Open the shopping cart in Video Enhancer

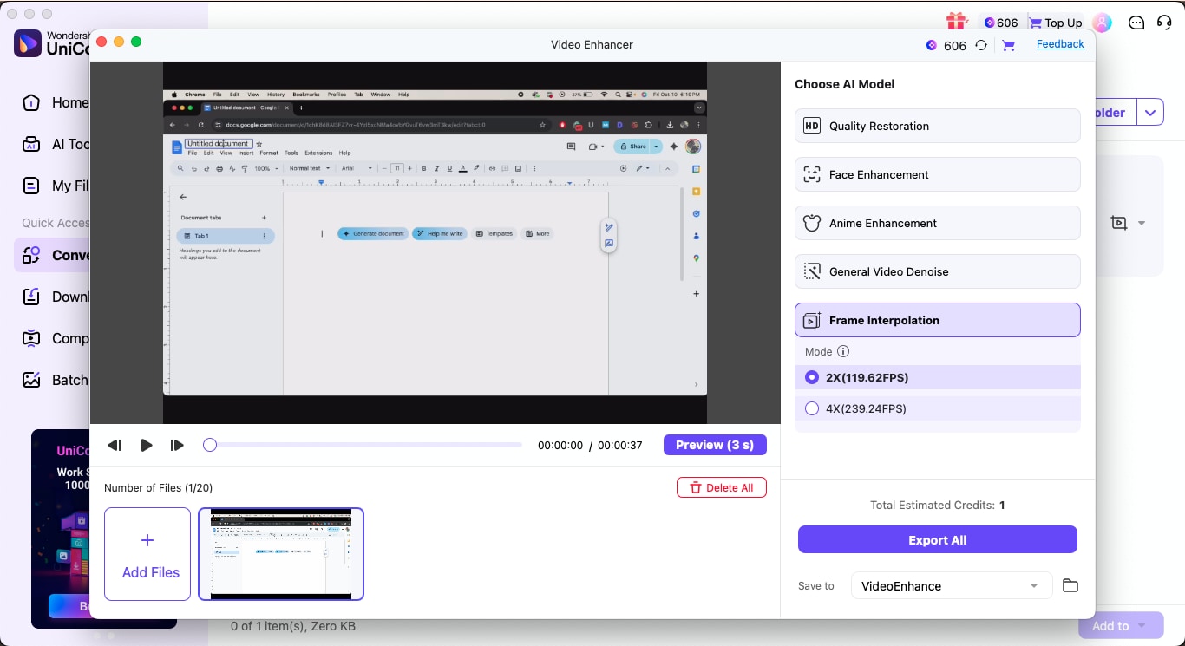(x=1008, y=45)
